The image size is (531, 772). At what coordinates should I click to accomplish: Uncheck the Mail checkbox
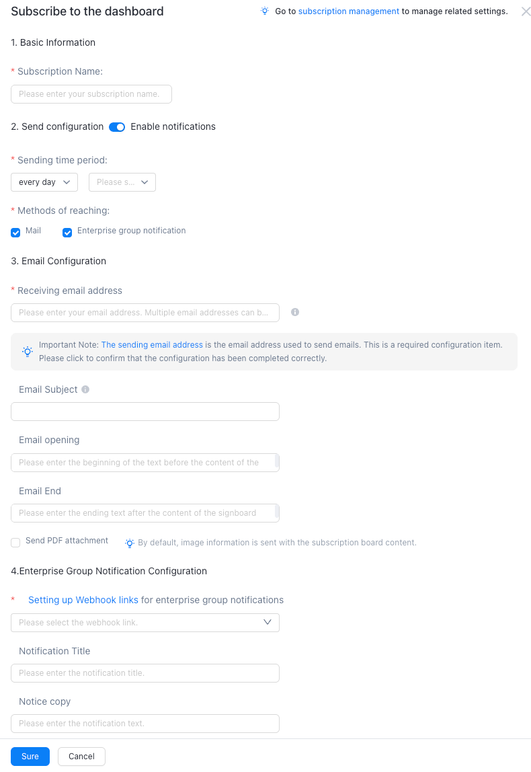pyautogui.click(x=15, y=233)
